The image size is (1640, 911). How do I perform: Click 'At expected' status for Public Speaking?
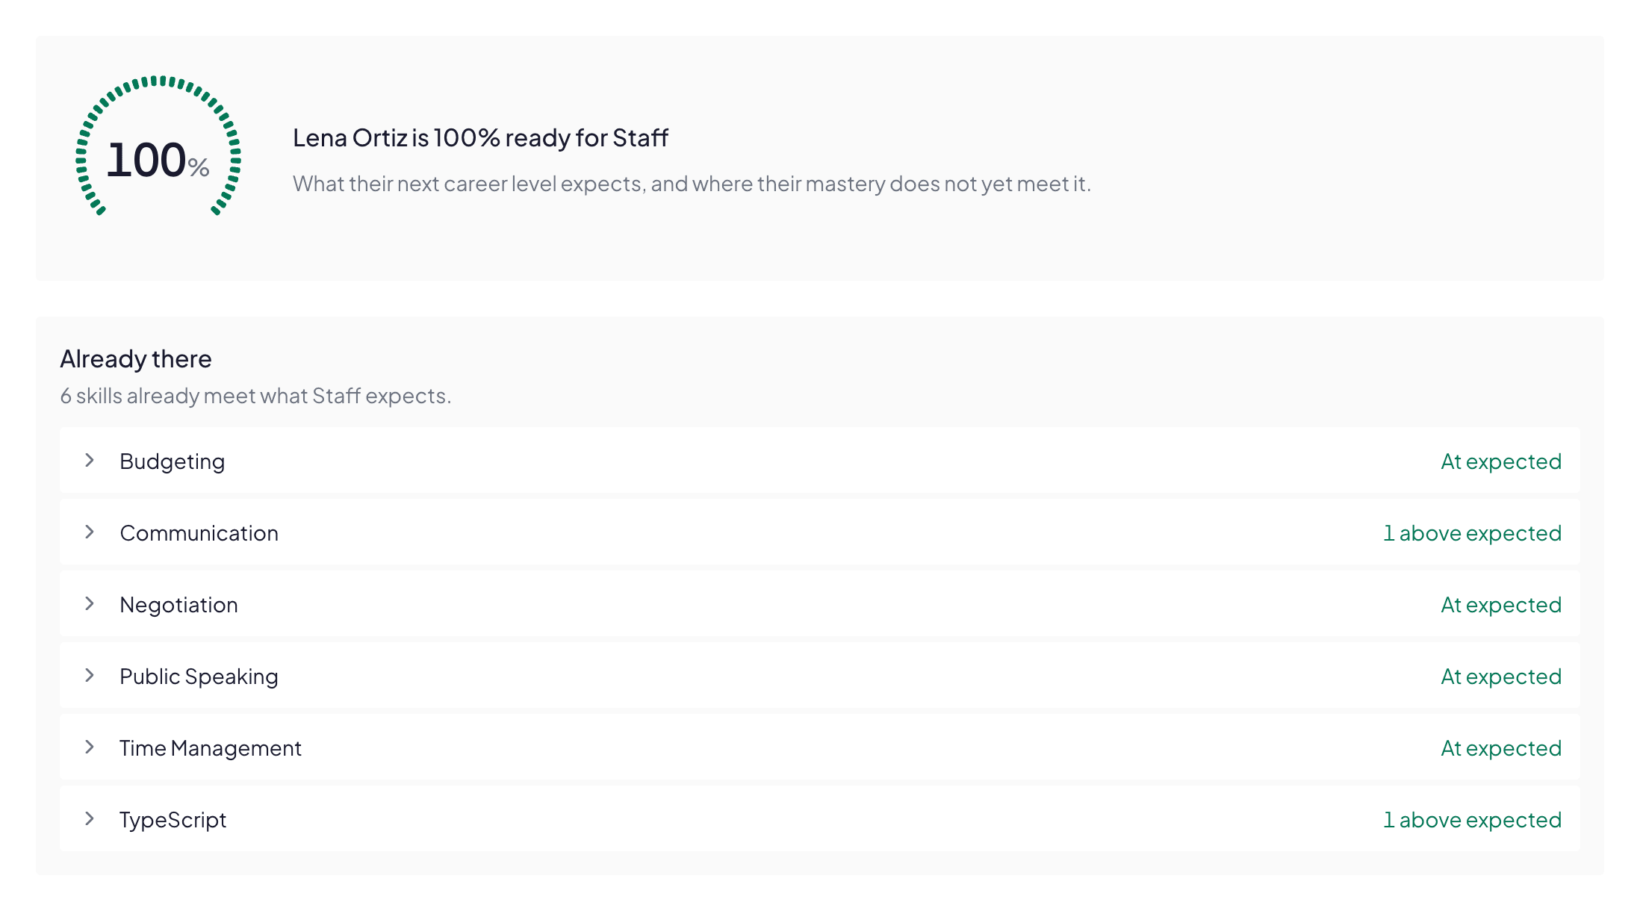(x=1501, y=677)
